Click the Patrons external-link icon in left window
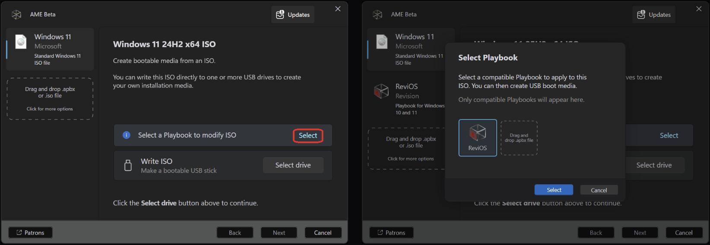The image size is (710, 245). click(x=19, y=232)
